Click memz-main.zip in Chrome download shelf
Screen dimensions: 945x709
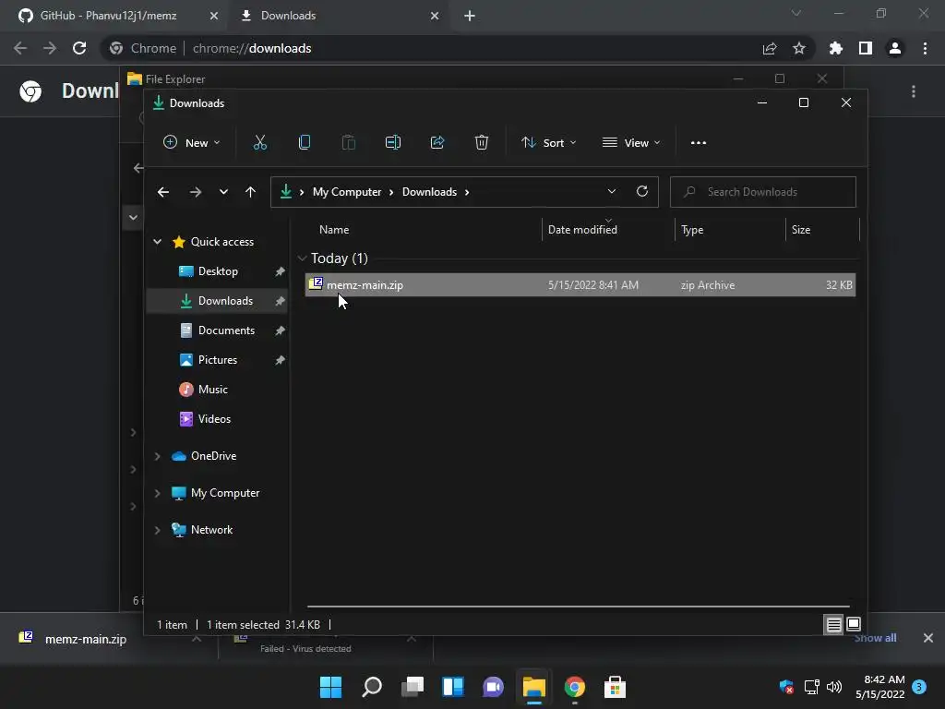[x=86, y=639]
